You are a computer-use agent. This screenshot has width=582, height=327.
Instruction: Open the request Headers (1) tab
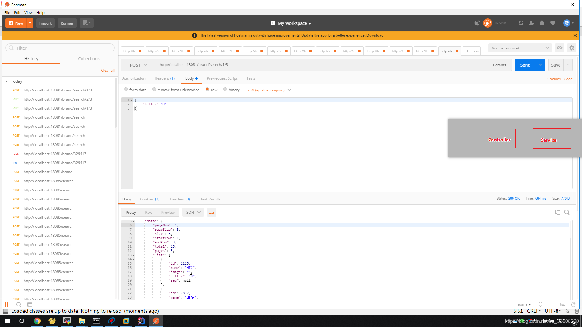(164, 78)
